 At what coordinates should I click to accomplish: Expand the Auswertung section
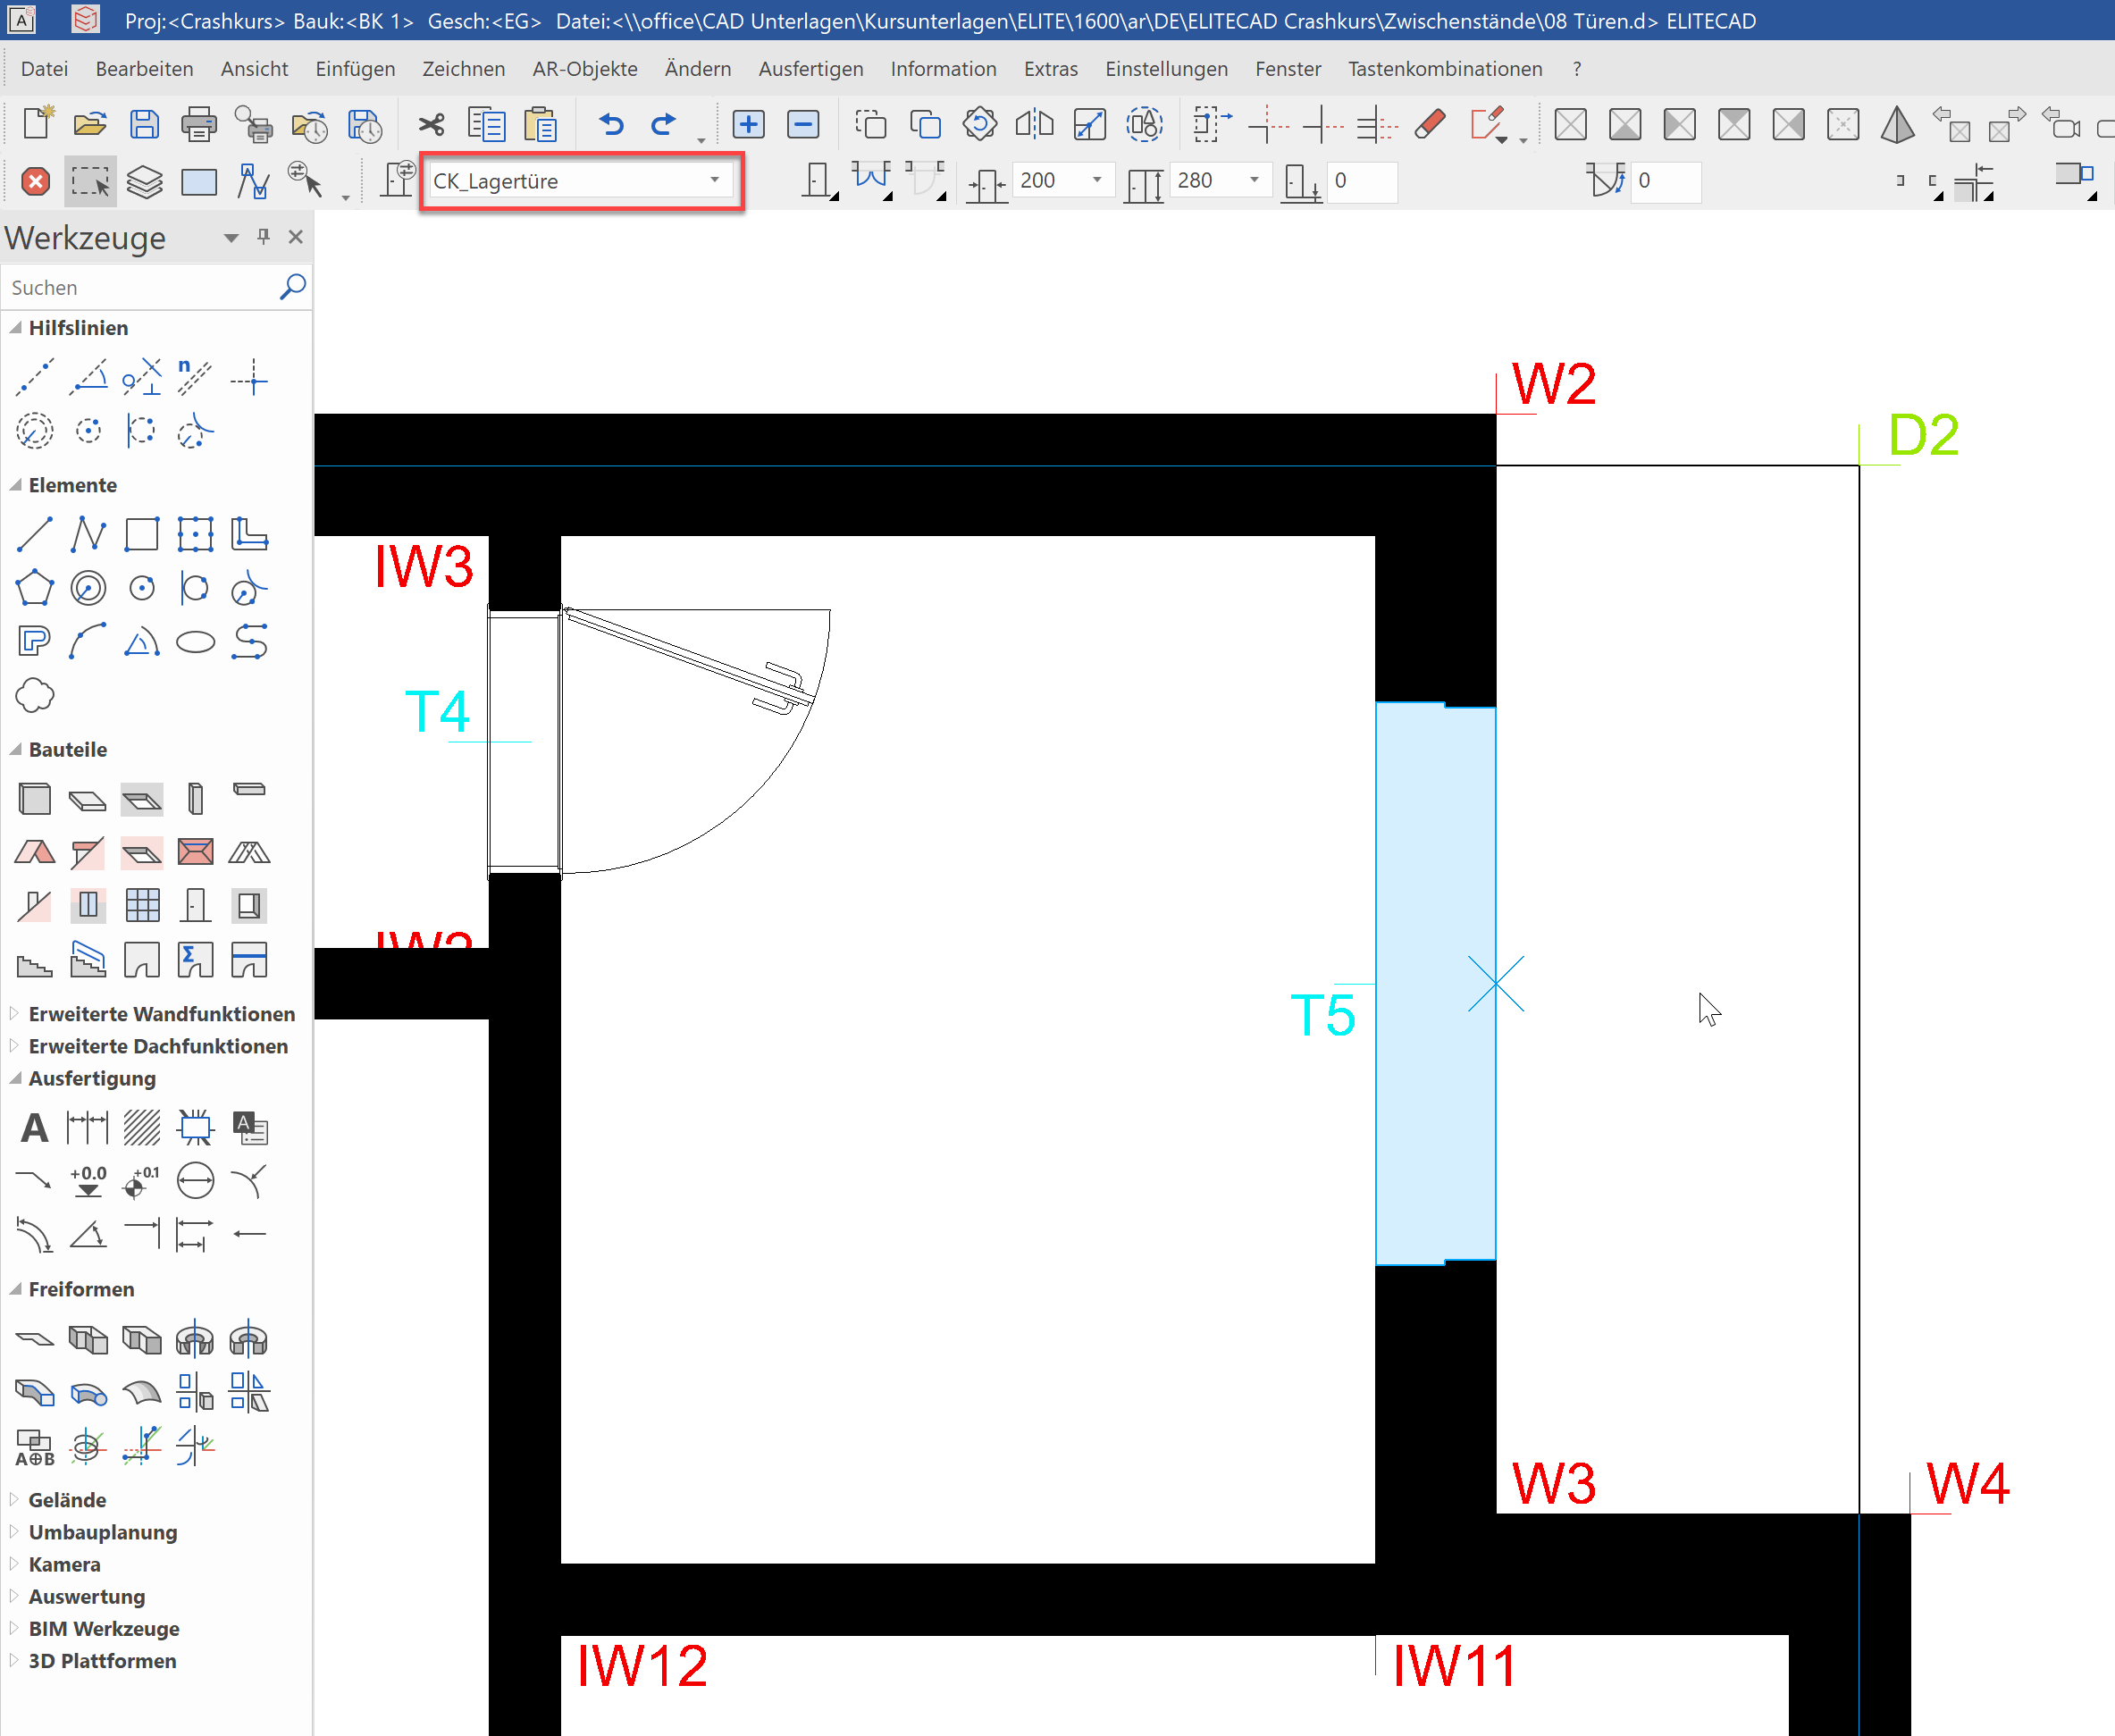14,1596
